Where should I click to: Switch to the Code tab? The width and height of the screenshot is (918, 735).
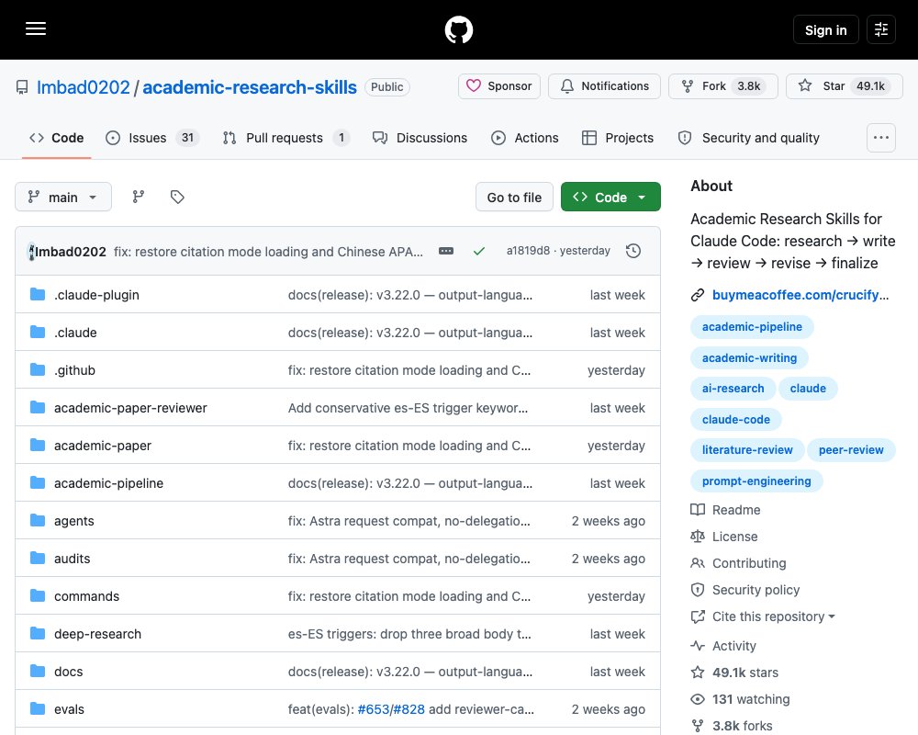point(56,138)
